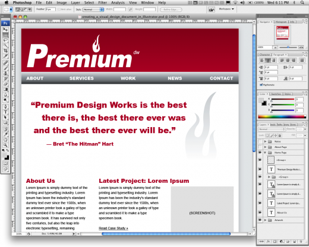Select the Dodge tool
309x247 pixels.
pyautogui.click(x=5, y=100)
